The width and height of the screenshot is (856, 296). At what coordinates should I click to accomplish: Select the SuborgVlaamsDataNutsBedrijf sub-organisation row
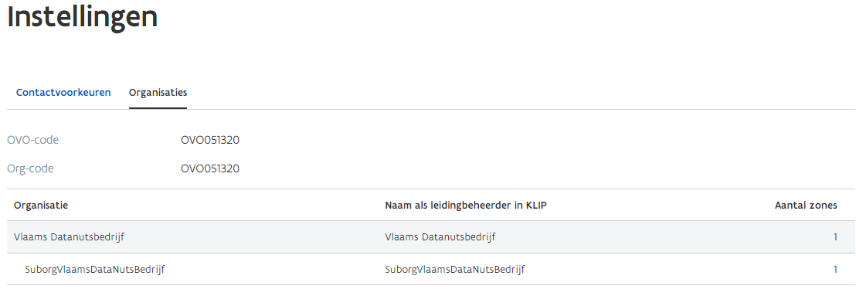pyautogui.click(x=431, y=269)
